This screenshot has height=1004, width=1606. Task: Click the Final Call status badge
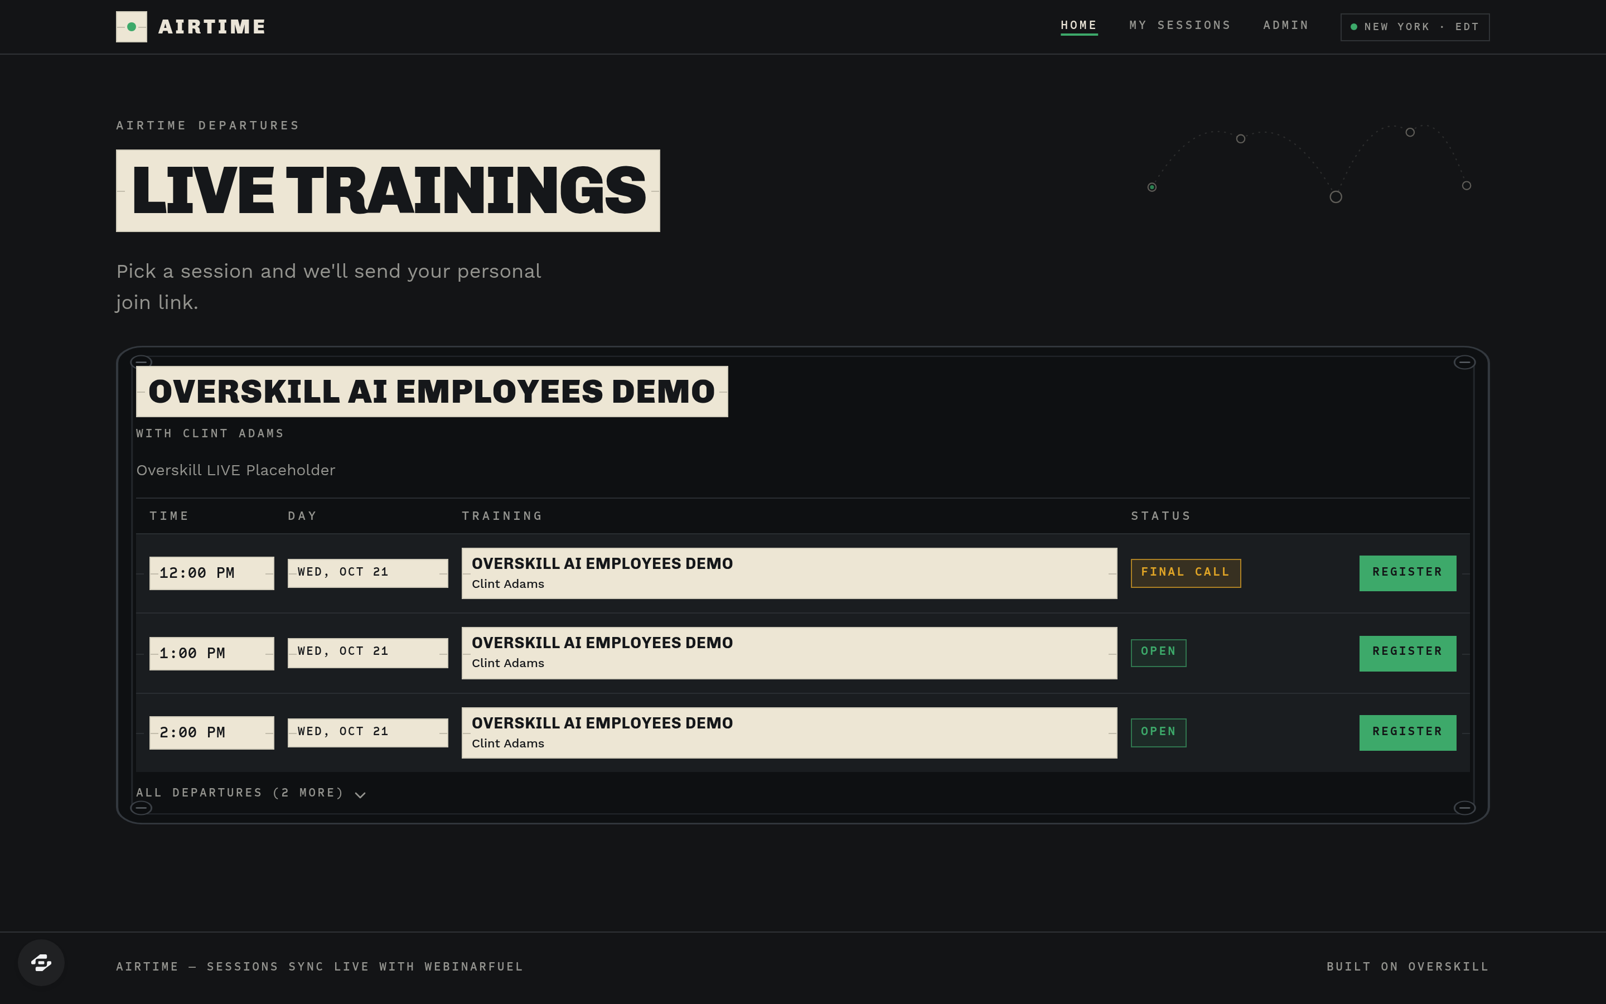(x=1185, y=572)
